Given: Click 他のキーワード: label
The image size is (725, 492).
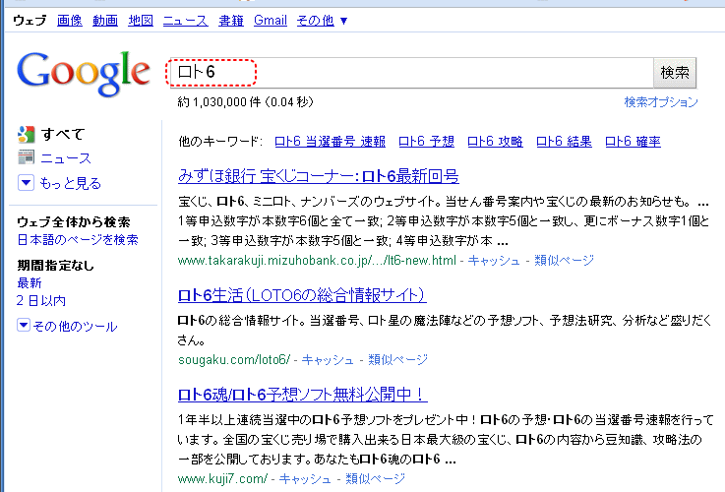Looking at the screenshot, I should (x=220, y=141).
